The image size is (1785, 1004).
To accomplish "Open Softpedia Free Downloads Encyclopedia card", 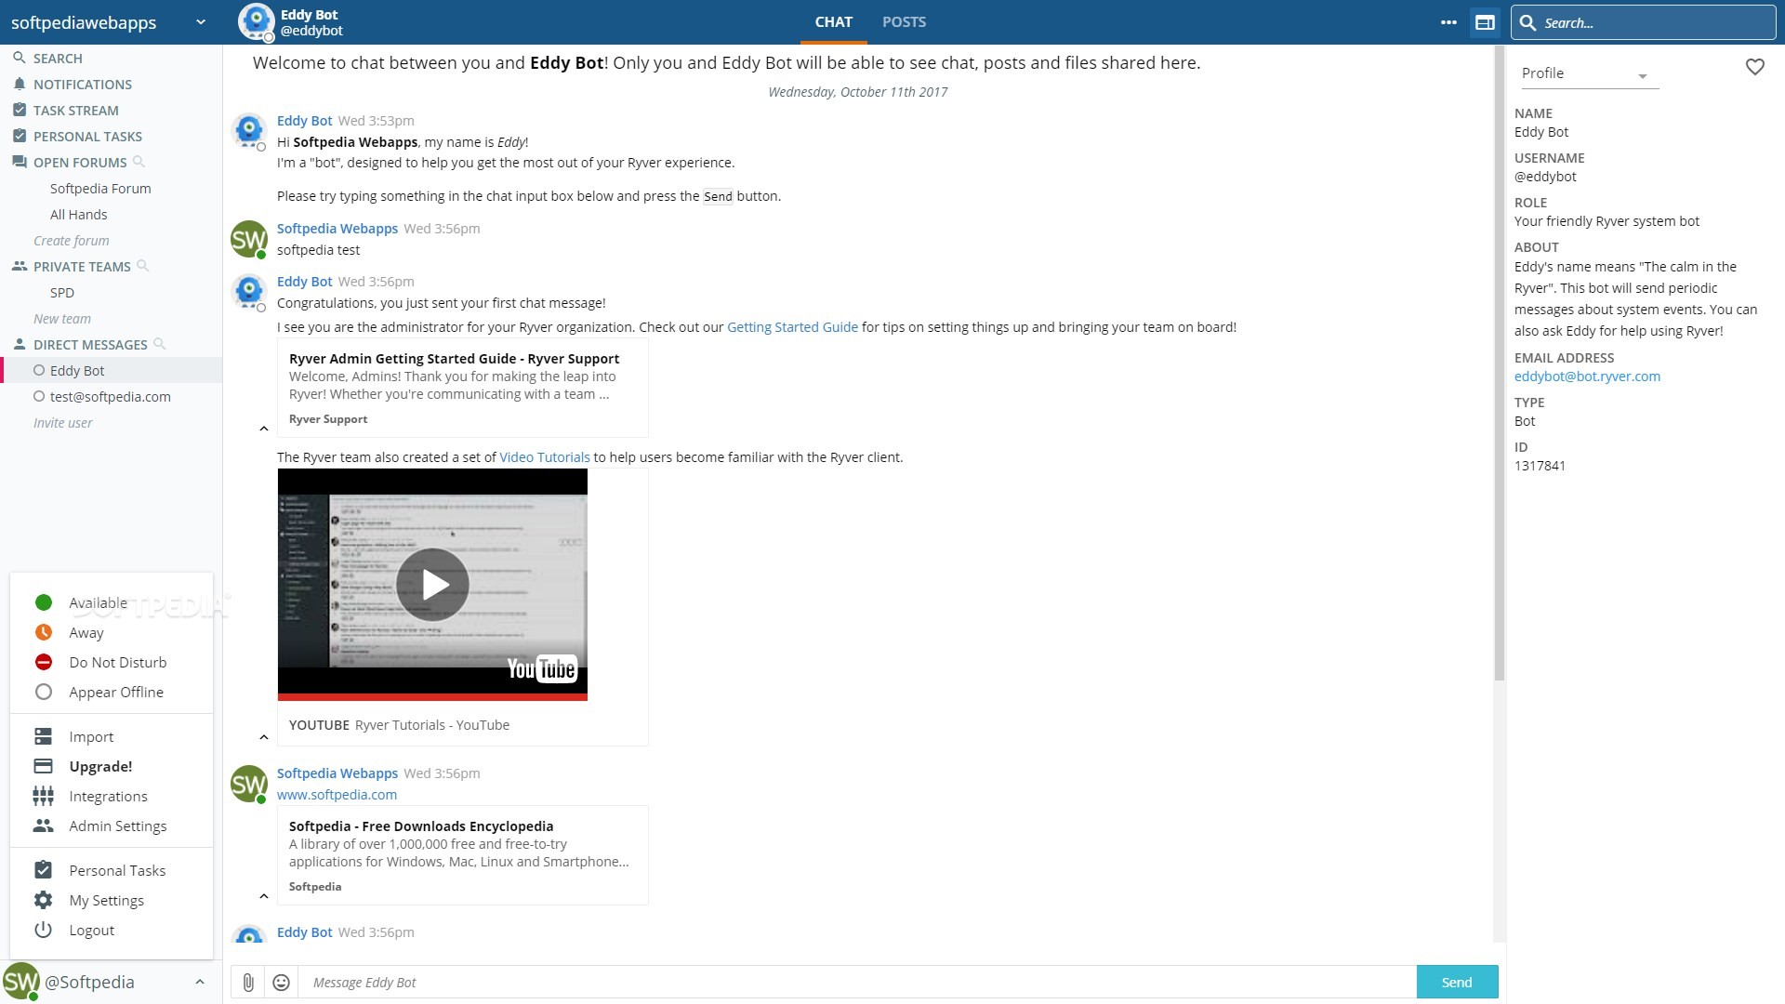I will point(462,855).
